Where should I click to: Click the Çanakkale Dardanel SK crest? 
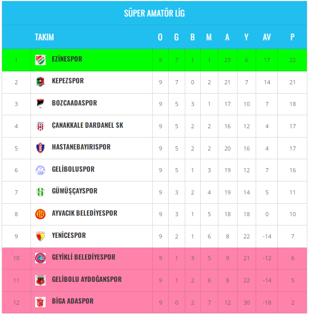[40, 126]
